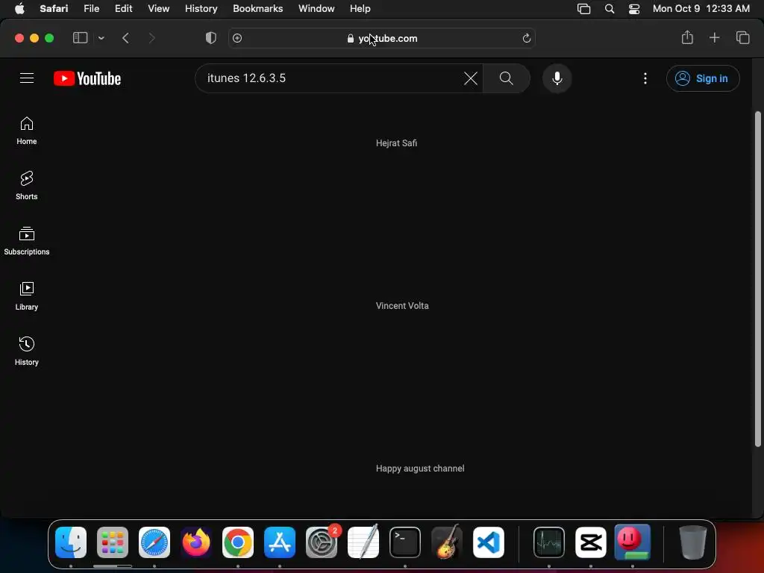The image size is (764, 573).
Task: Click the Safari Share button
Action: pyautogui.click(x=687, y=37)
